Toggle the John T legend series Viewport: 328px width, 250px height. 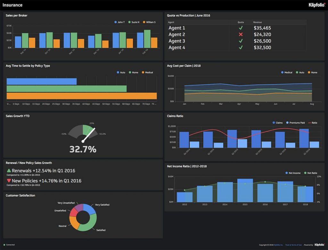click(119, 22)
